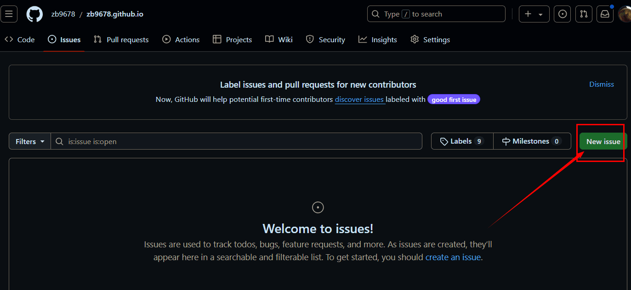Screen dimensions: 631x290
Task: Switch to the Code tab
Action: (x=20, y=40)
